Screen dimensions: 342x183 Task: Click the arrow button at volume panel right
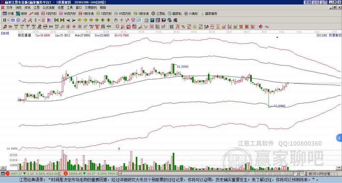pyautogui.click(x=339, y=168)
